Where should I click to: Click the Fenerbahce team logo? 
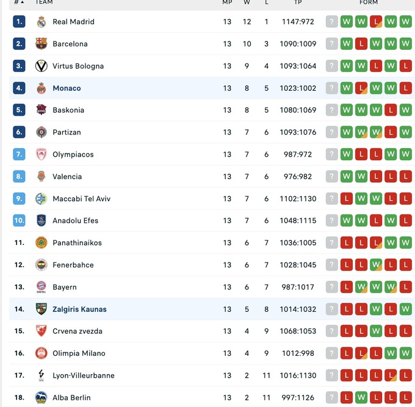pos(41,265)
